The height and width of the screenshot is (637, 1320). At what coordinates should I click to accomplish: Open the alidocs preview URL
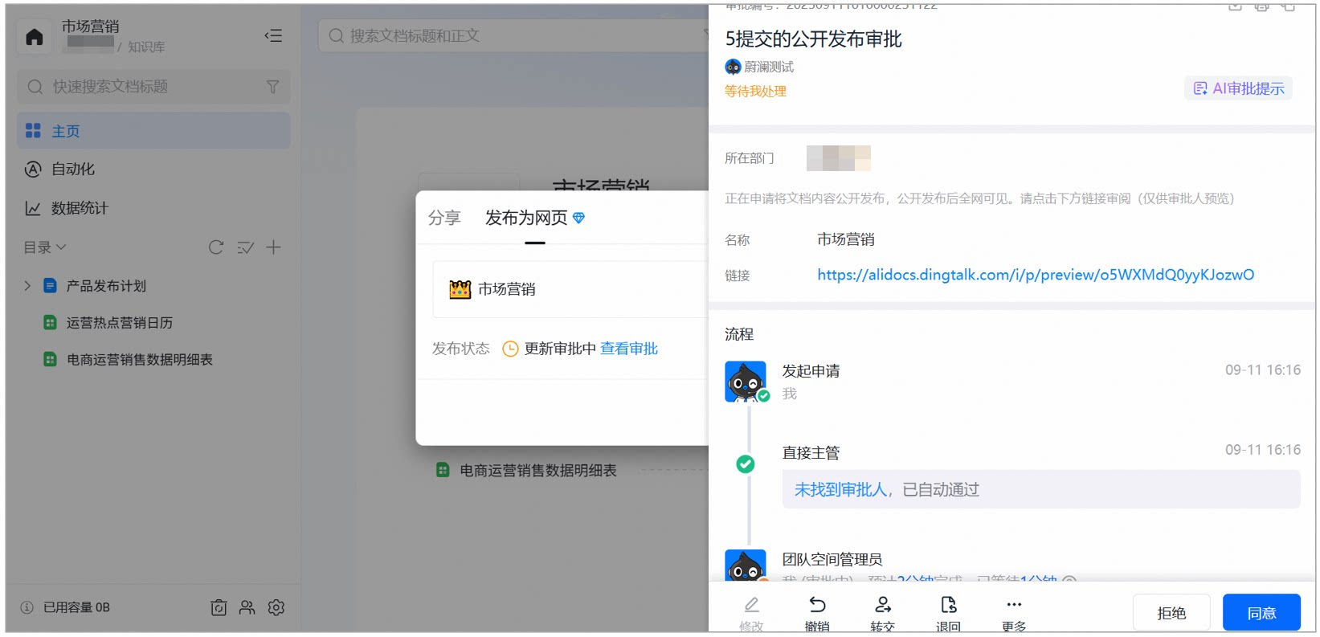pos(1036,275)
